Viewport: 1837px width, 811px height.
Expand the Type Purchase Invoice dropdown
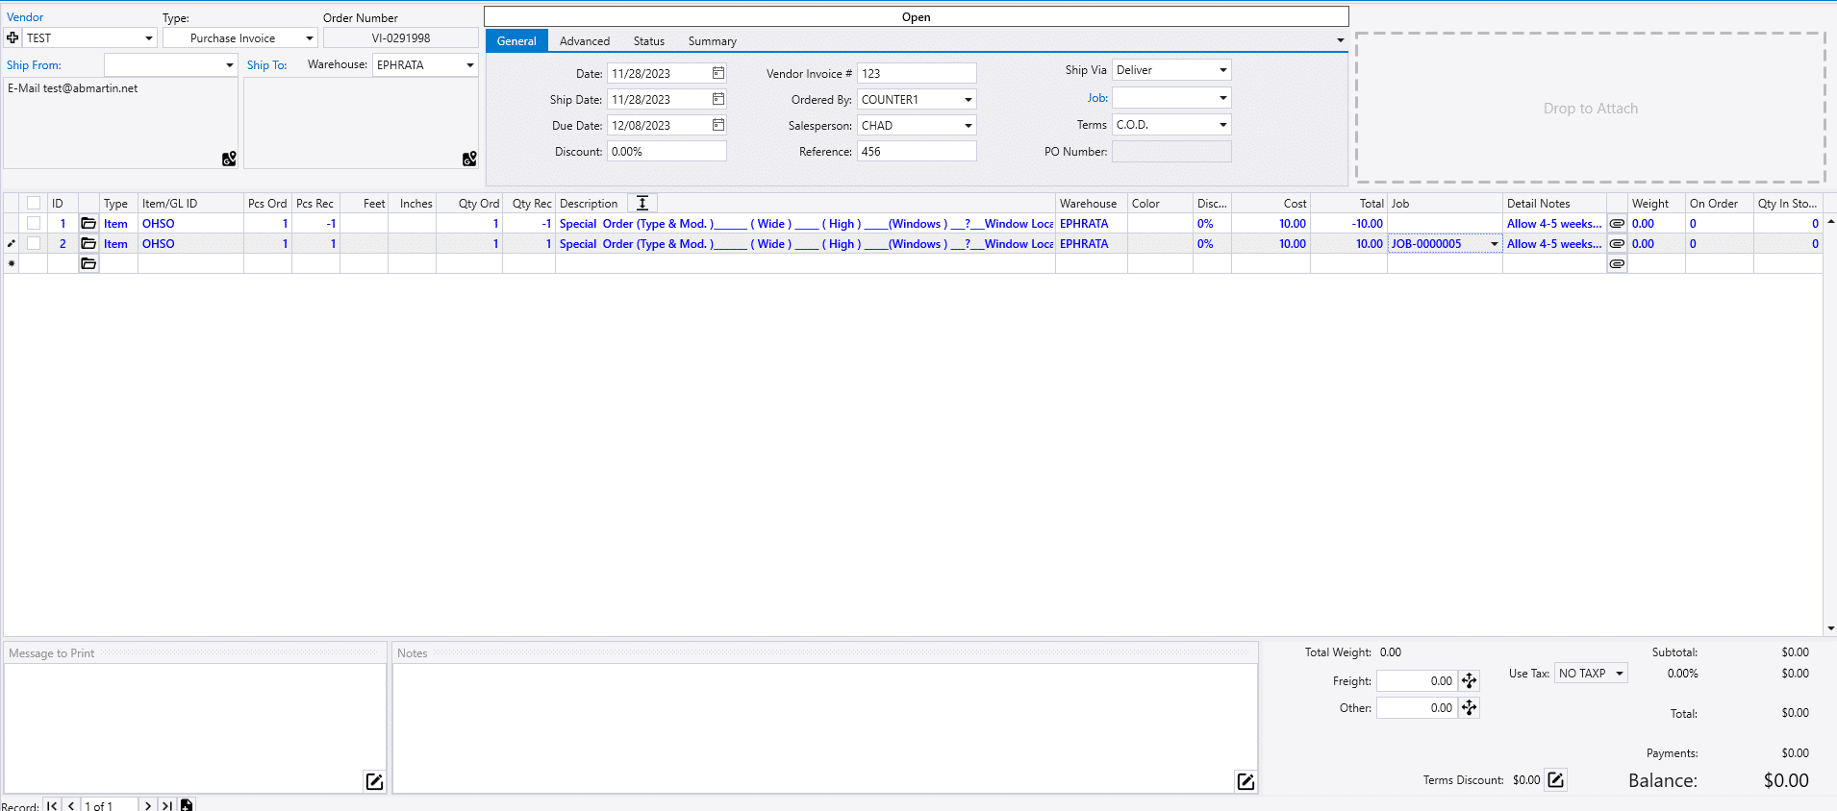[309, 38]
